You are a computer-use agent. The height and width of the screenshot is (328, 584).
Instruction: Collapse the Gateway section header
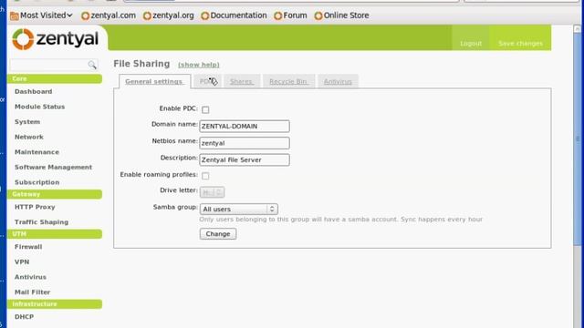click(x=55, y=194)
